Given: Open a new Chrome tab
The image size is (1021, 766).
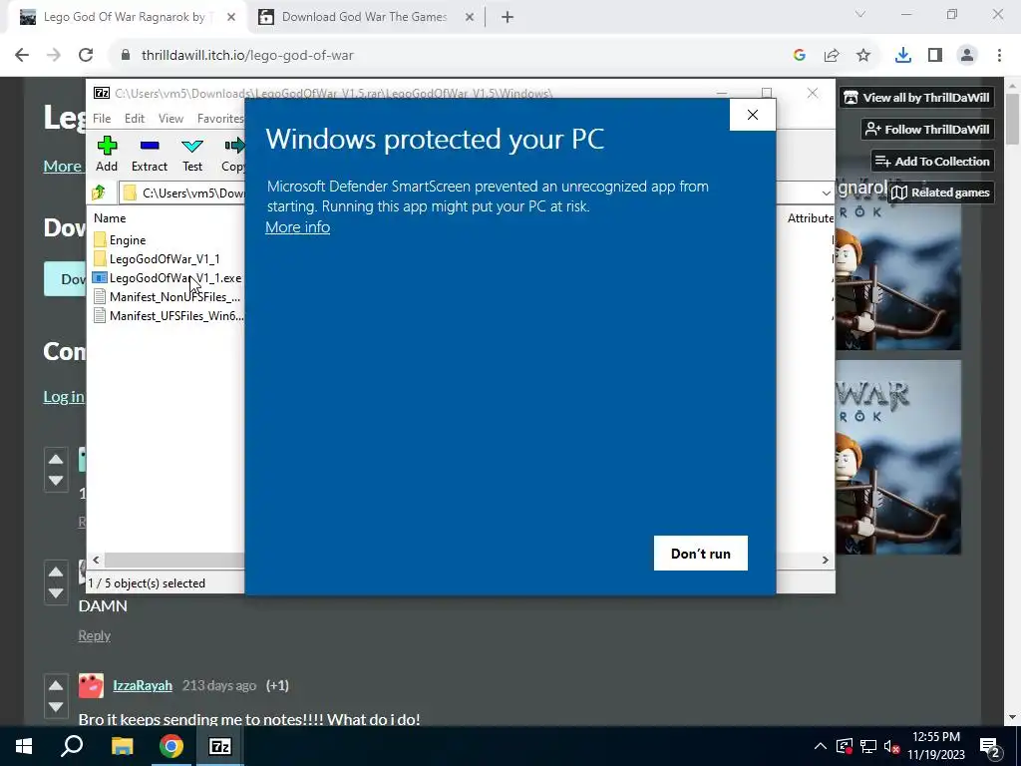Looking at the screenshot, I should tap(508, 18).
